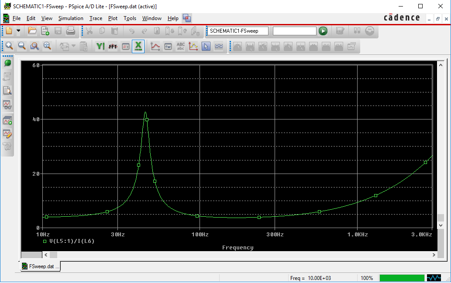Toggle the Mark Data Points icon
The width and height of the screenshot is (451, 283).
point(193,46)
